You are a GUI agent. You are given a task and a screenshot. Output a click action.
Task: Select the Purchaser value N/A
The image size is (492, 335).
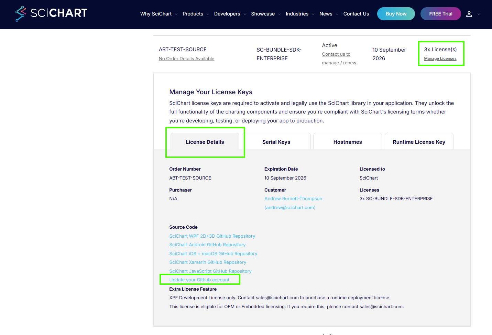173,198
